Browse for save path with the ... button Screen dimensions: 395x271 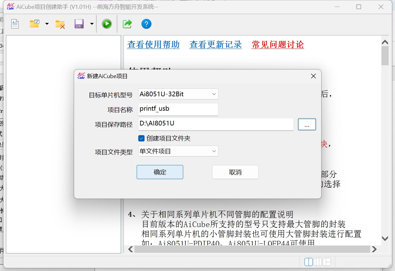(x=307, y=124)
